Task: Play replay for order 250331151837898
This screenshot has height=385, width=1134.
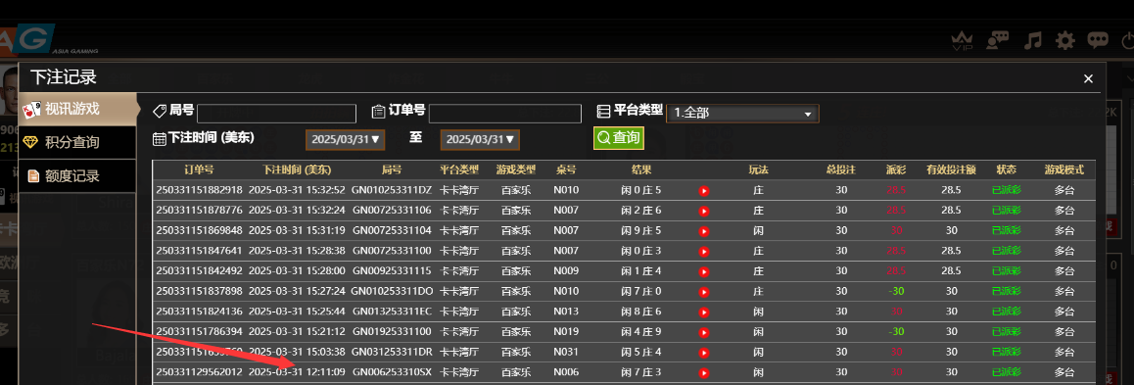Action: tap(704, 292)
